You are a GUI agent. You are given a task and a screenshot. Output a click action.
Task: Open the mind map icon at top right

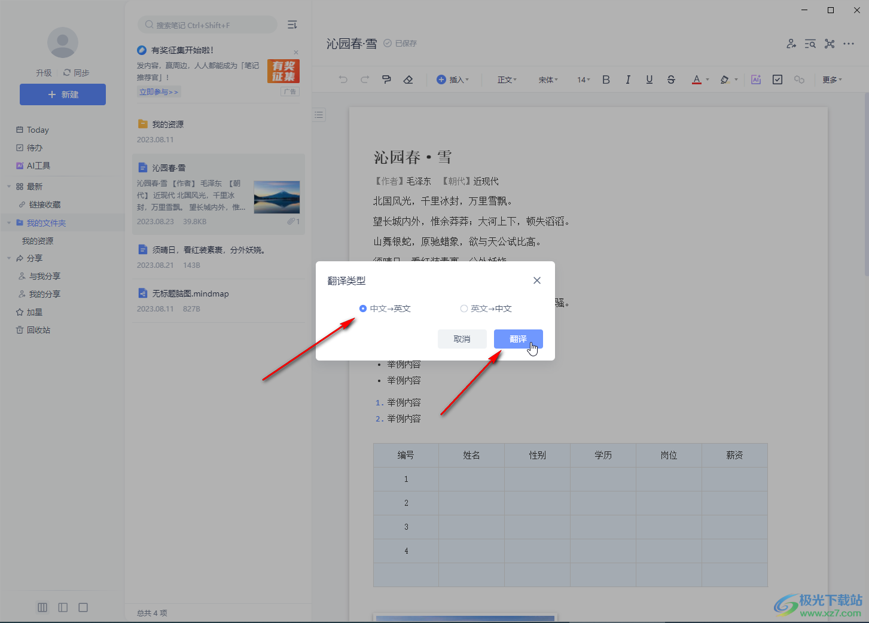pos(830,44)
